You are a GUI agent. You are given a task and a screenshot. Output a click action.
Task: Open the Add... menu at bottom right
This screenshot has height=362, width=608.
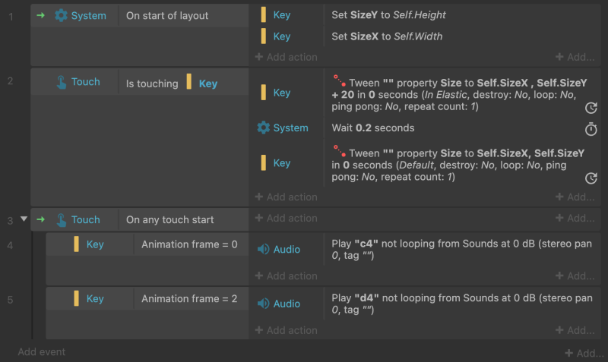[x=584, y=353]
